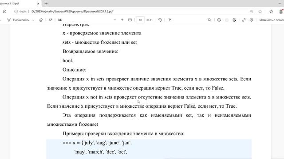Open the browser profile avatar
The height and width of the screenshot is (159, 284).
pyautogui.click(x=281, y=11)
